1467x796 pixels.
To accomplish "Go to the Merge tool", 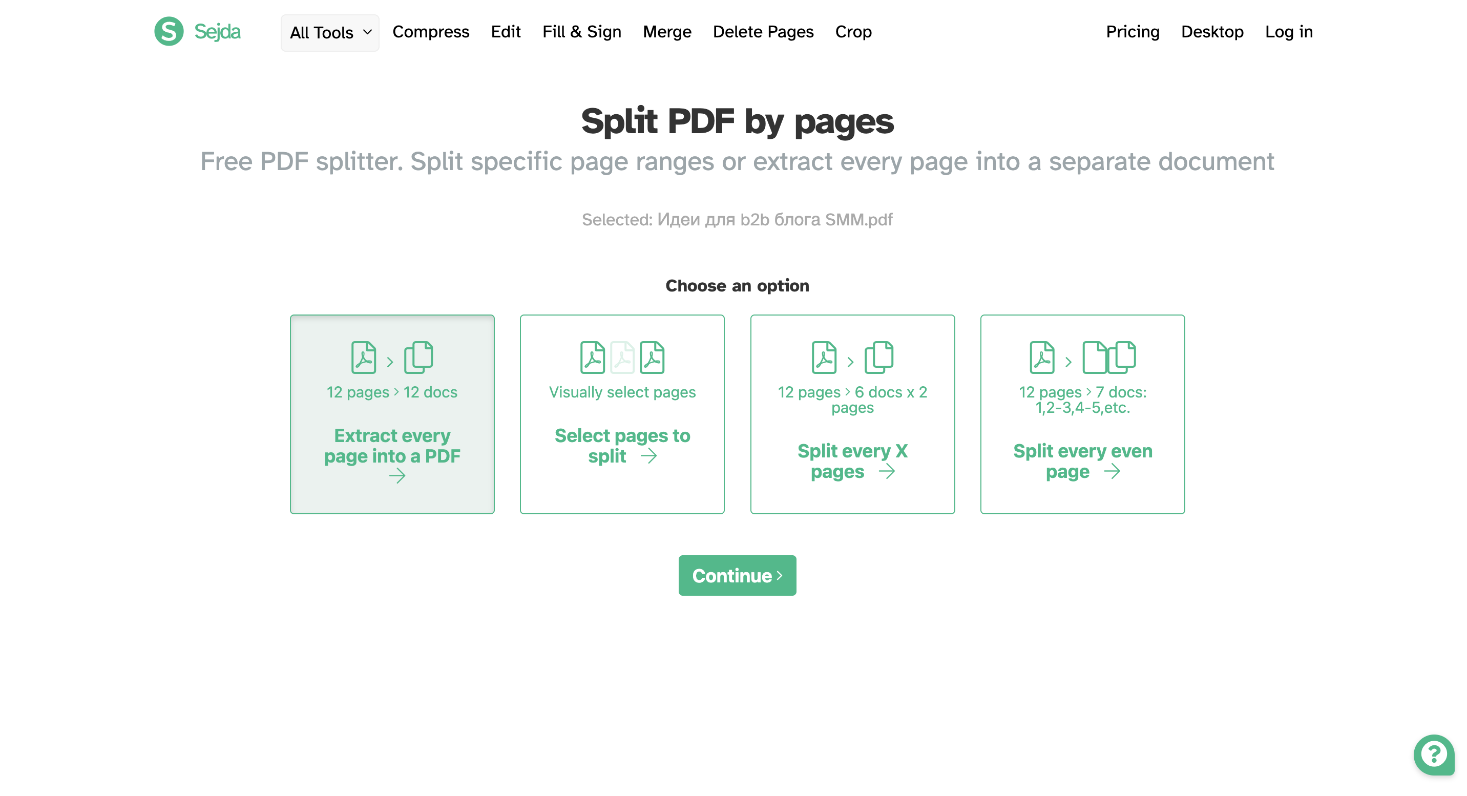I will point(666,32).
